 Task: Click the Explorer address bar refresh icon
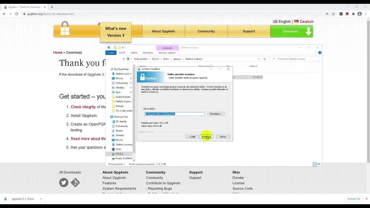click(x=264, y=59)
